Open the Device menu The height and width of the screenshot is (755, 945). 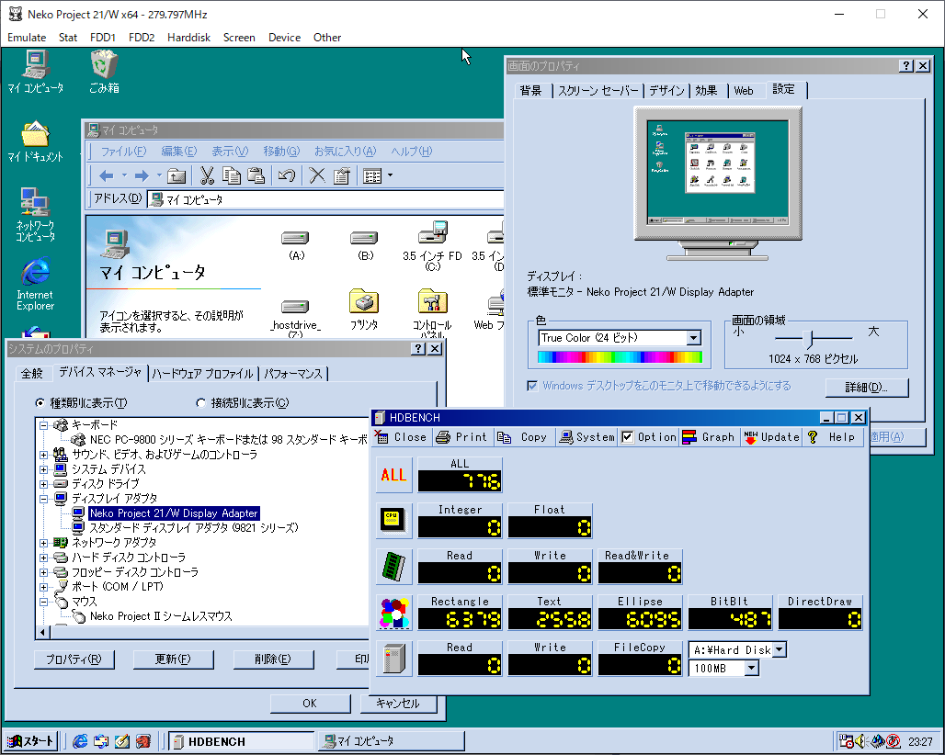tap(284, 38)
